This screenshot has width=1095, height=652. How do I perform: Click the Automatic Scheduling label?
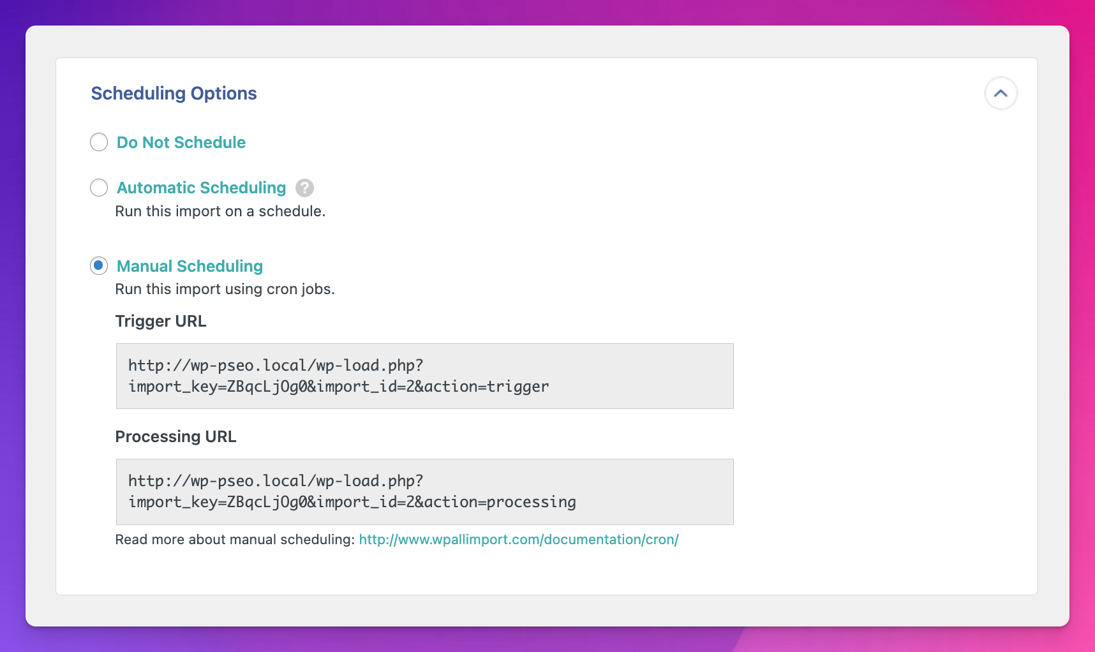point(202,188)
